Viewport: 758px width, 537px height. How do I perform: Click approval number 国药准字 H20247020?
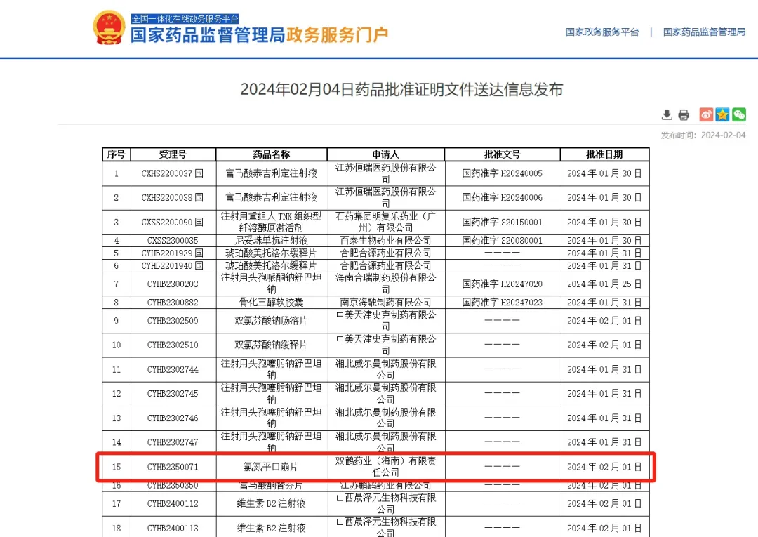coord(503,284)
